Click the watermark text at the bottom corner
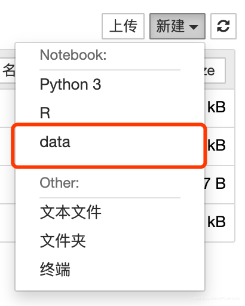 (217, 298)
